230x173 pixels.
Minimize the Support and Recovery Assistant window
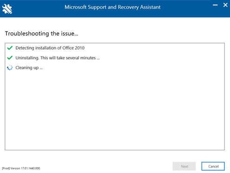click(215, 5)
